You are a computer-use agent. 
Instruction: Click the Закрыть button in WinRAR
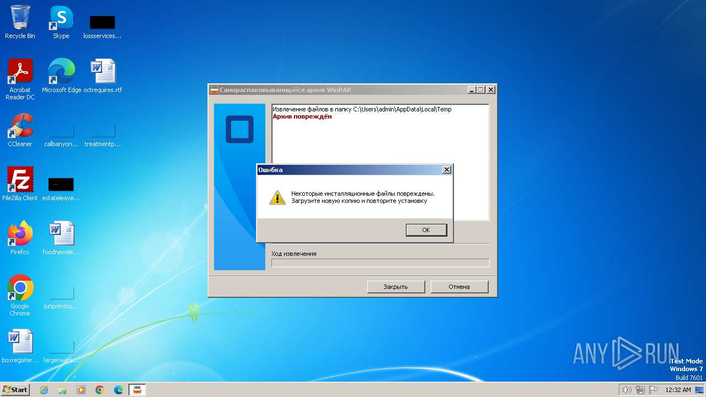point(396,287)
